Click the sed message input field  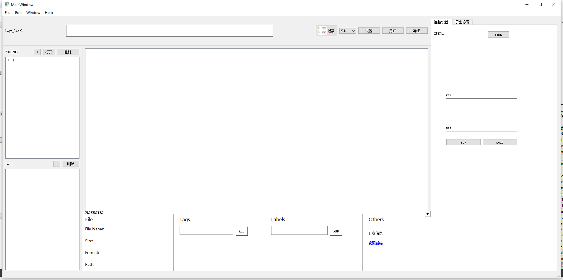481,134
